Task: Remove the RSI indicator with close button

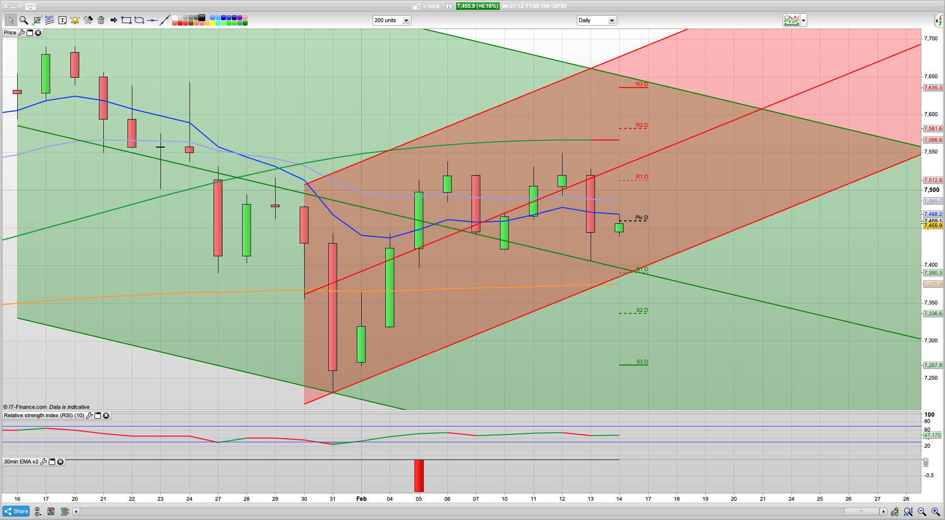Action: pos(106,416)
